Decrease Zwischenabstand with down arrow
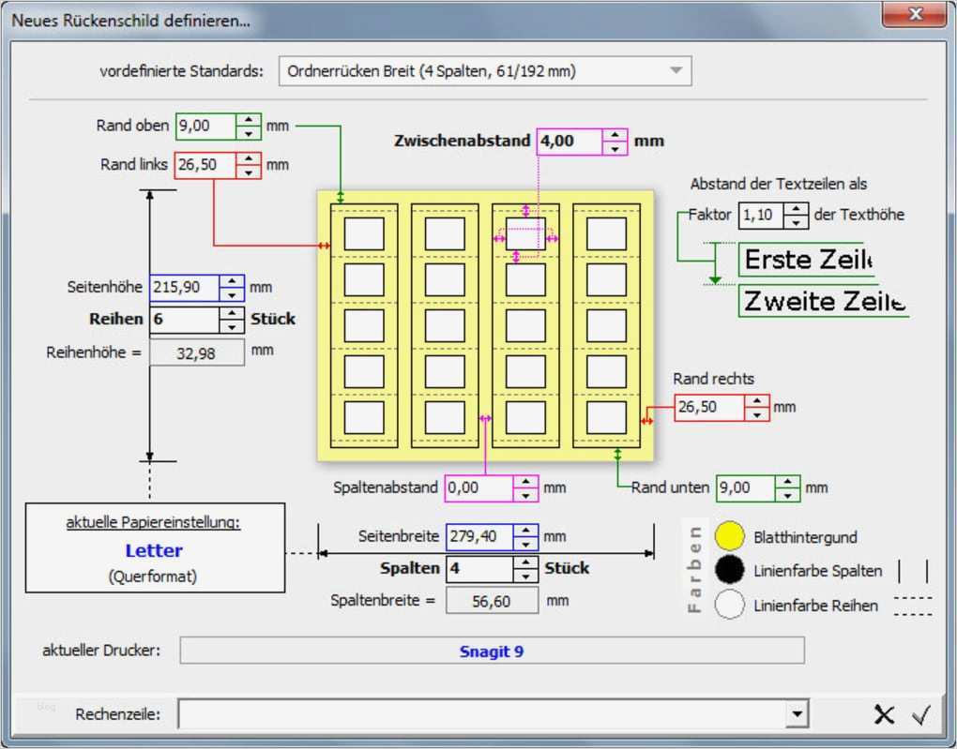Viewport: 957px width, 749px height. (615, 148)
